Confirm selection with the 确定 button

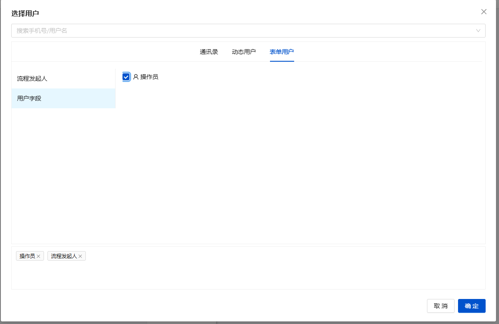pos(471,306)
